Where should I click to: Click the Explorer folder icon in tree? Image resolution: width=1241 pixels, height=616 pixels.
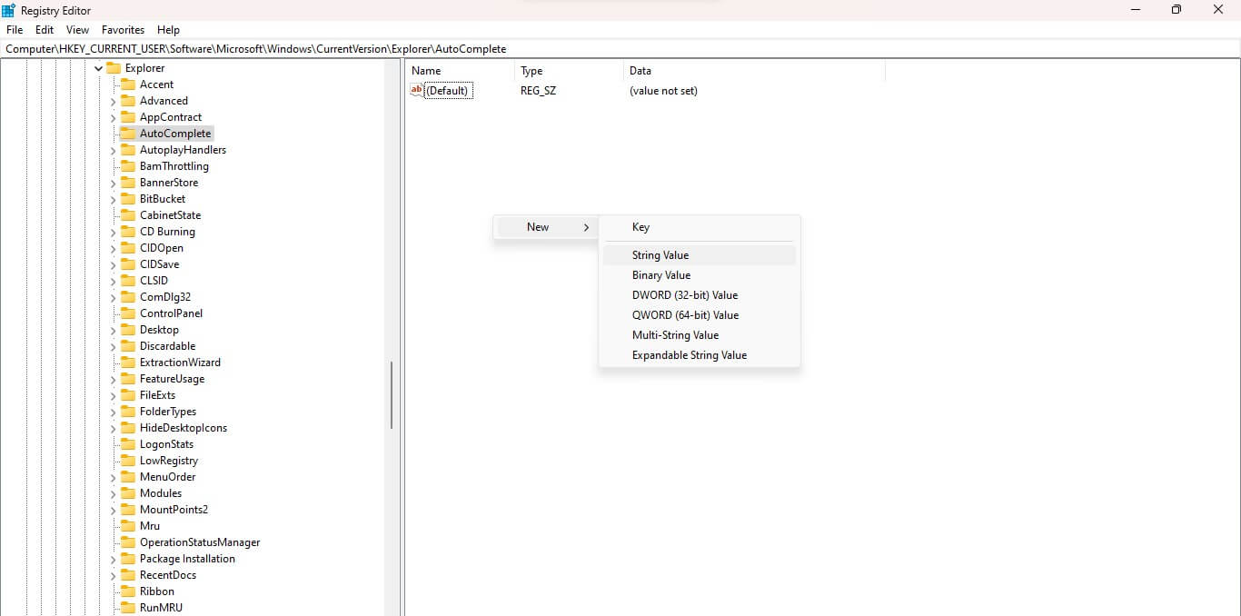pos(114,68)
